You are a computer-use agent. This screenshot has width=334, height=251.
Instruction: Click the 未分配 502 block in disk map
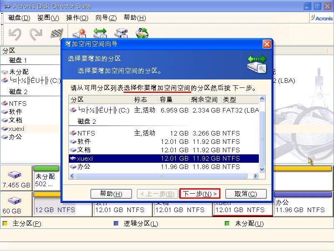pyautogui.click(x=46, y=178)
